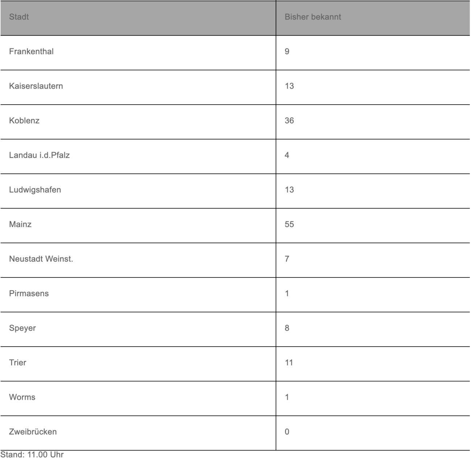
Task: Select the Trier city cell
Action: [x=18, y=363]
